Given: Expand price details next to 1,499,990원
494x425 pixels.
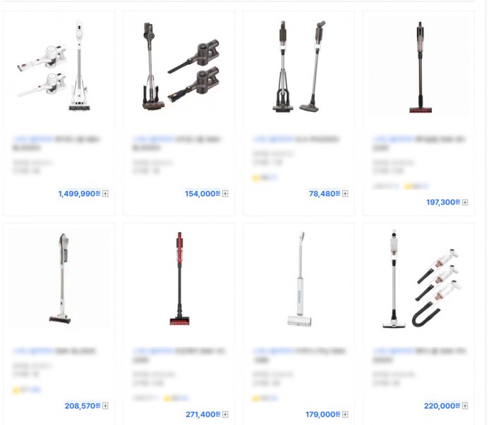Looking at the screenshot, I should 106,193.
